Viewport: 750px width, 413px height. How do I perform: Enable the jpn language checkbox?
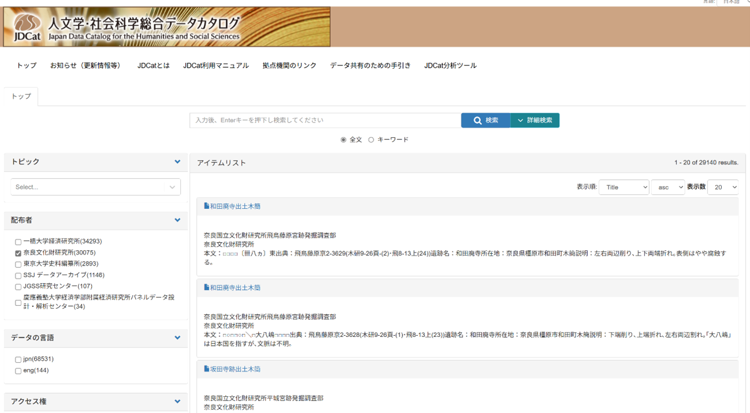[18, 359]
